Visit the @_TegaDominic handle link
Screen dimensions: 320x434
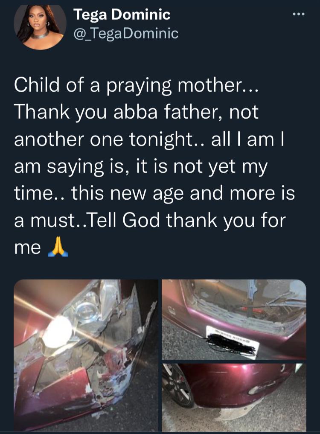click(126, 34)
